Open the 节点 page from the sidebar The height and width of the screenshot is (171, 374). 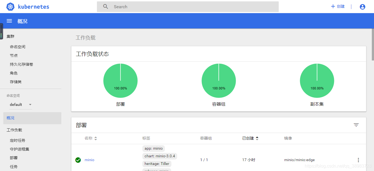point(14,55)
